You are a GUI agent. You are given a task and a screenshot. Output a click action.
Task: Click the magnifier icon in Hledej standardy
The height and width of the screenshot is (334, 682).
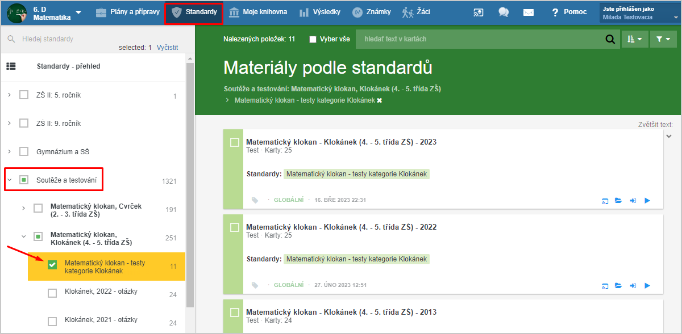(11, 39)
